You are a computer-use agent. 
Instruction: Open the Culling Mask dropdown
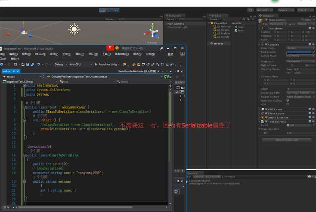tap(300, 56)
